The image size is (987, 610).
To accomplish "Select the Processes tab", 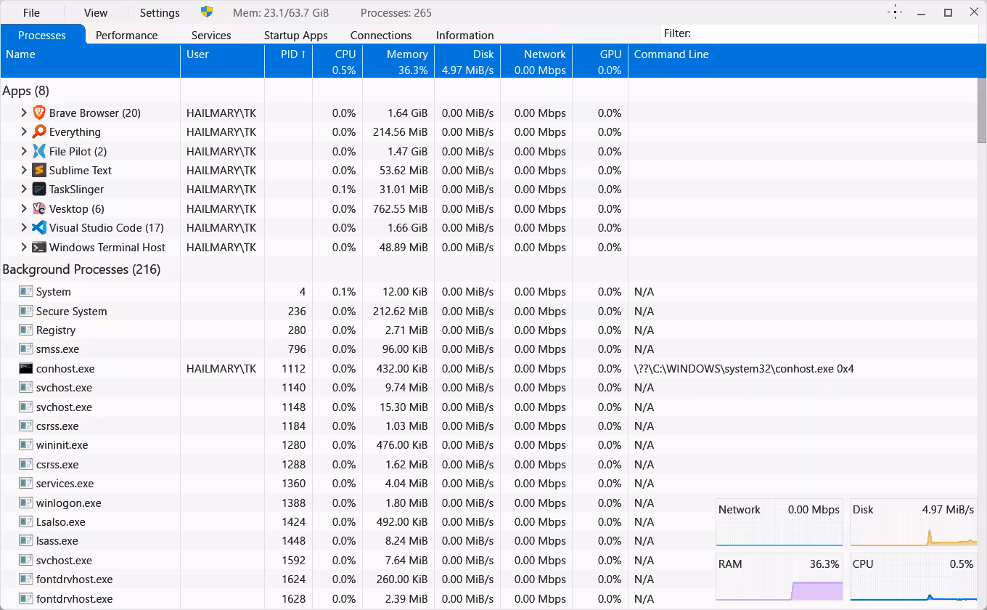I will click(x=42, y=35).
